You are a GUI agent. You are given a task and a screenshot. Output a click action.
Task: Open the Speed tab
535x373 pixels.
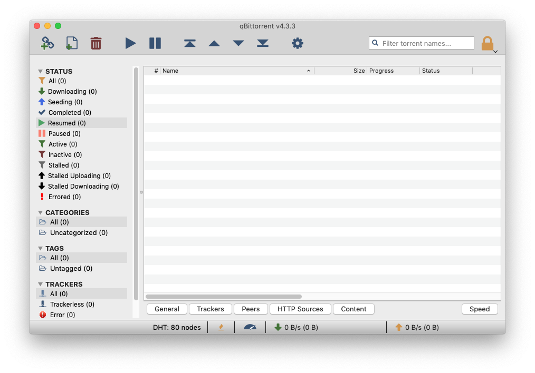click(480, 309)
